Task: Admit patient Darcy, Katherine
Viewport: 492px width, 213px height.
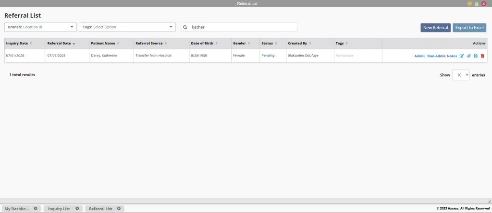Action: (x=419, y=56)
